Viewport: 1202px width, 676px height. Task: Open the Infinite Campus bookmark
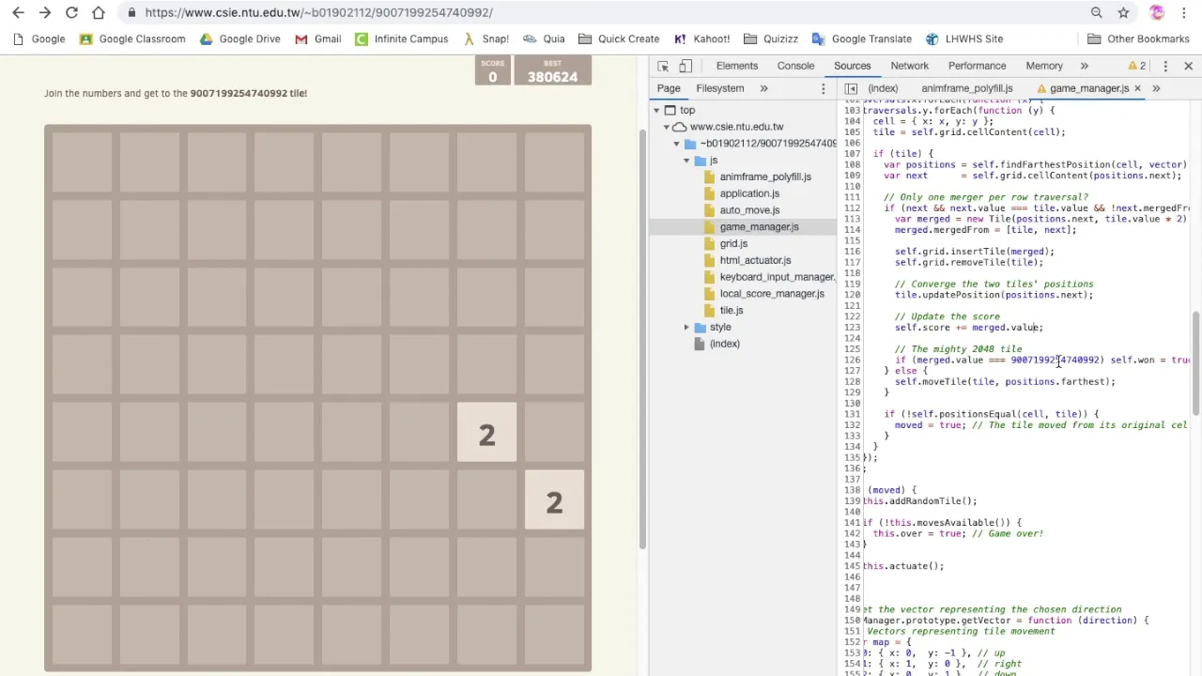[401, 38]
